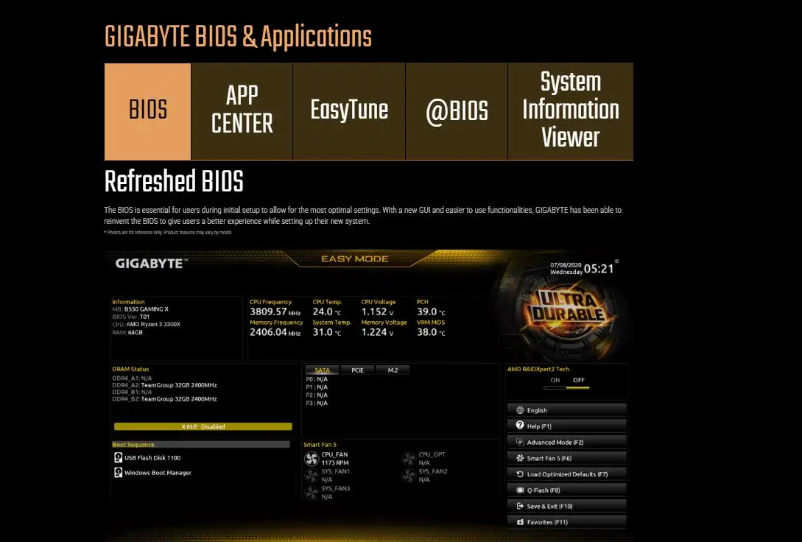Click the Help question mark icon

520,426
